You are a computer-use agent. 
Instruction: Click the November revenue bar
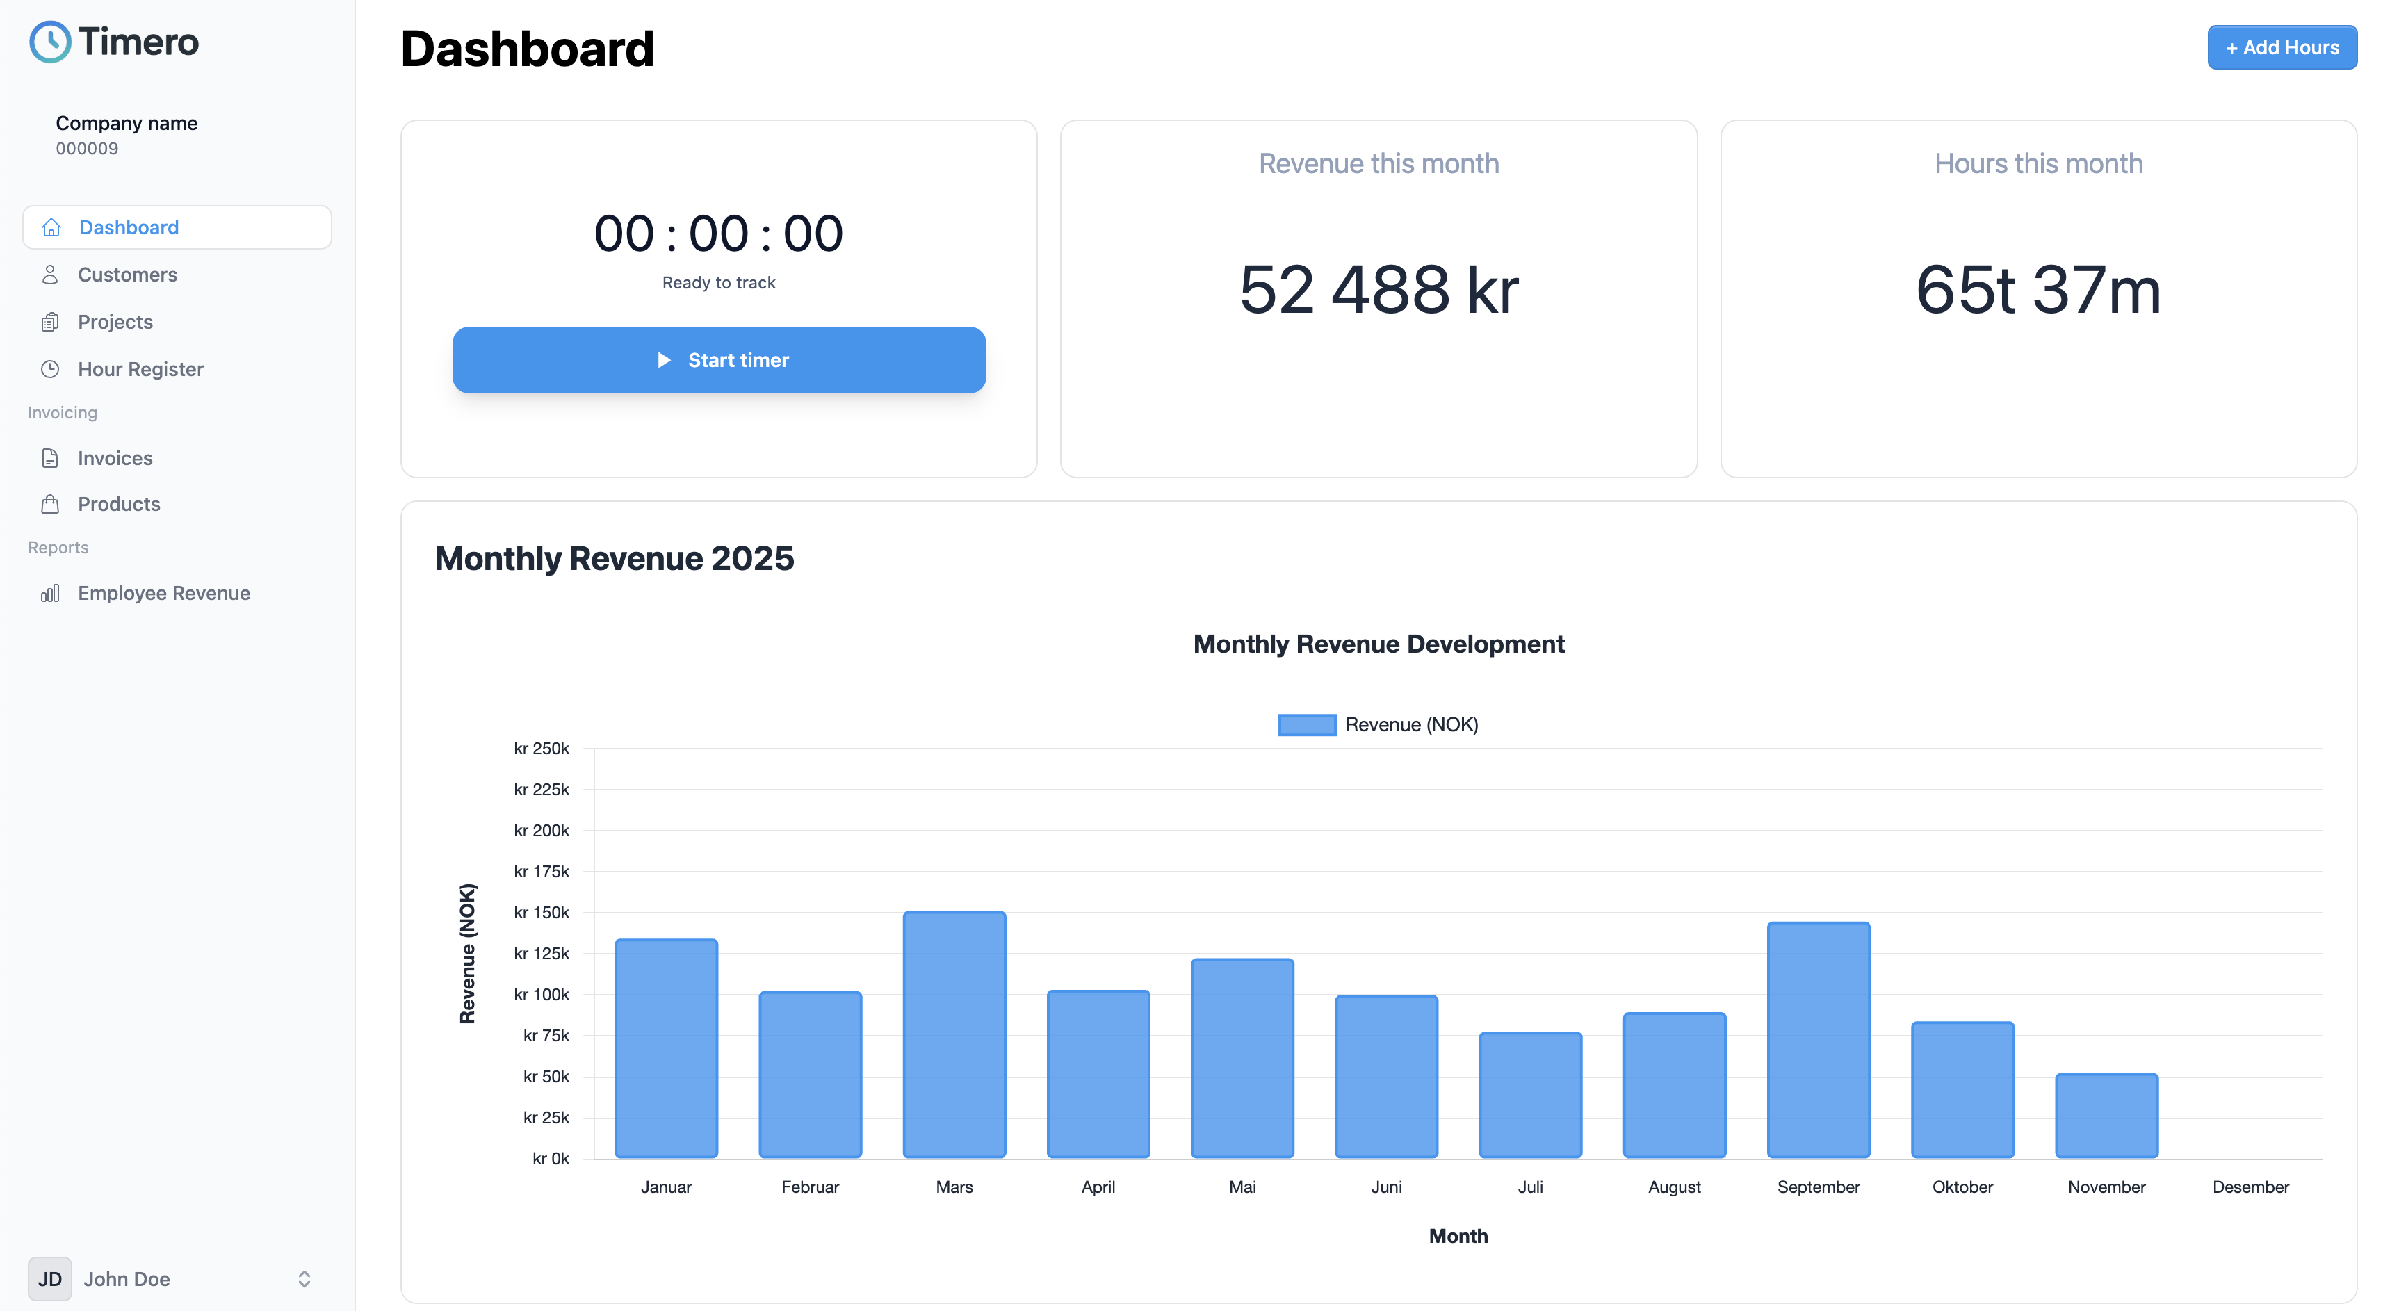point(2106,1116)
